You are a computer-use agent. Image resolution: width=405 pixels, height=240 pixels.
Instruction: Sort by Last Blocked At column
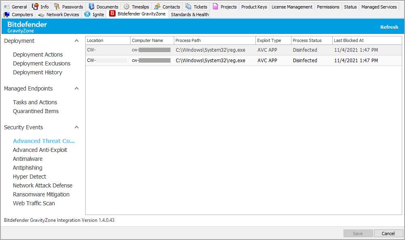click(348, 40)
